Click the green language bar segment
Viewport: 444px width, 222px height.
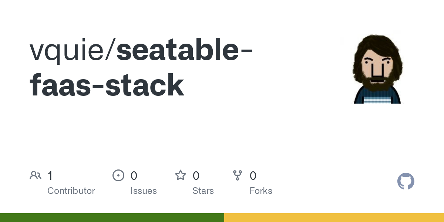[112, 218]
